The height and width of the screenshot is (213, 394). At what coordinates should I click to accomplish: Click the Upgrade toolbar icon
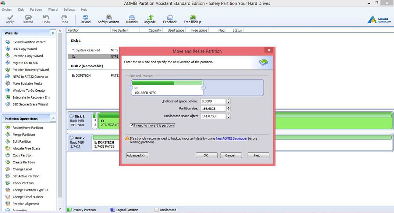pyautogui.click(x=150, y=19)
